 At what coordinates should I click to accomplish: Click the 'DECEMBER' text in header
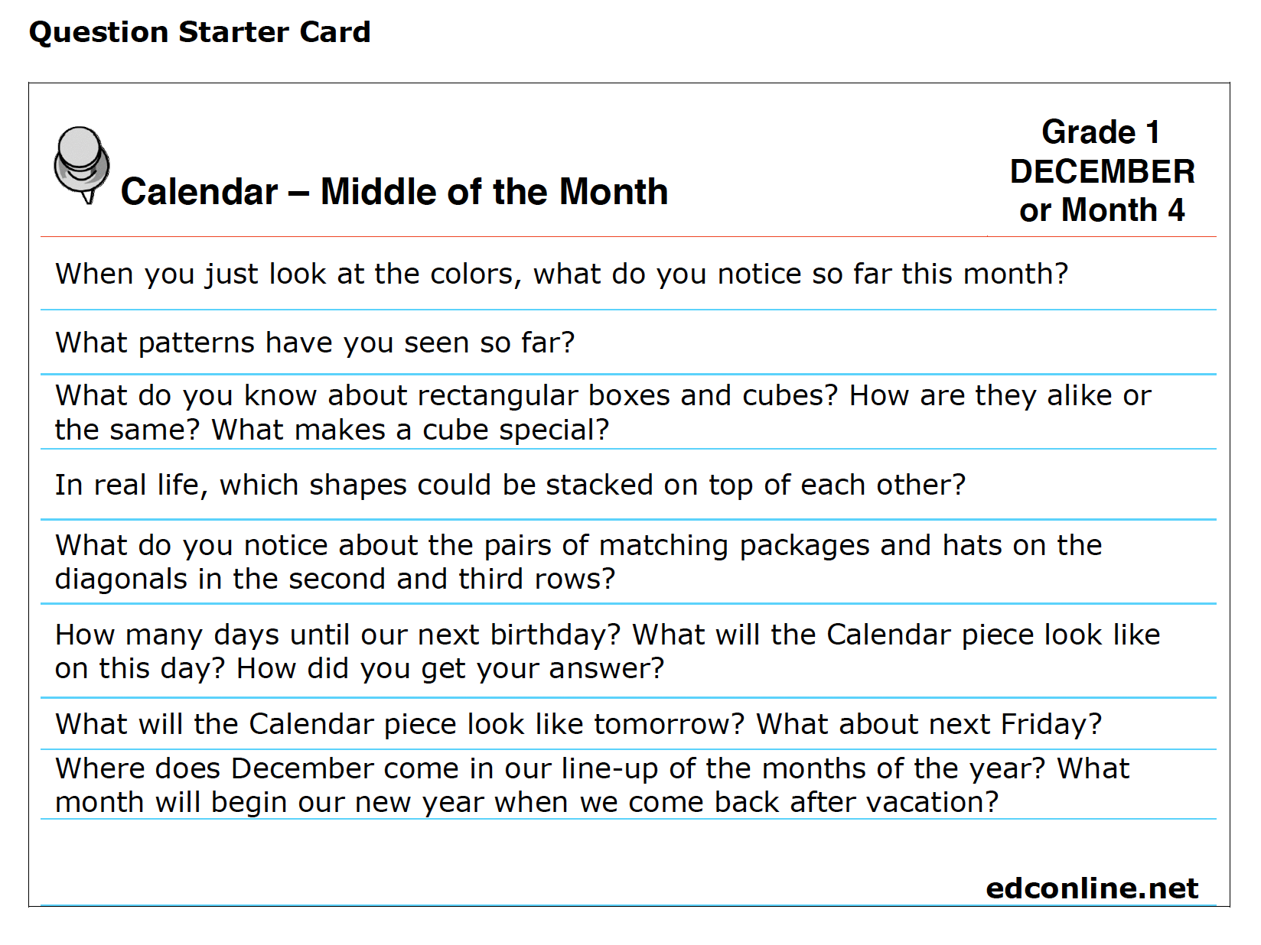tap(1103, 171)
